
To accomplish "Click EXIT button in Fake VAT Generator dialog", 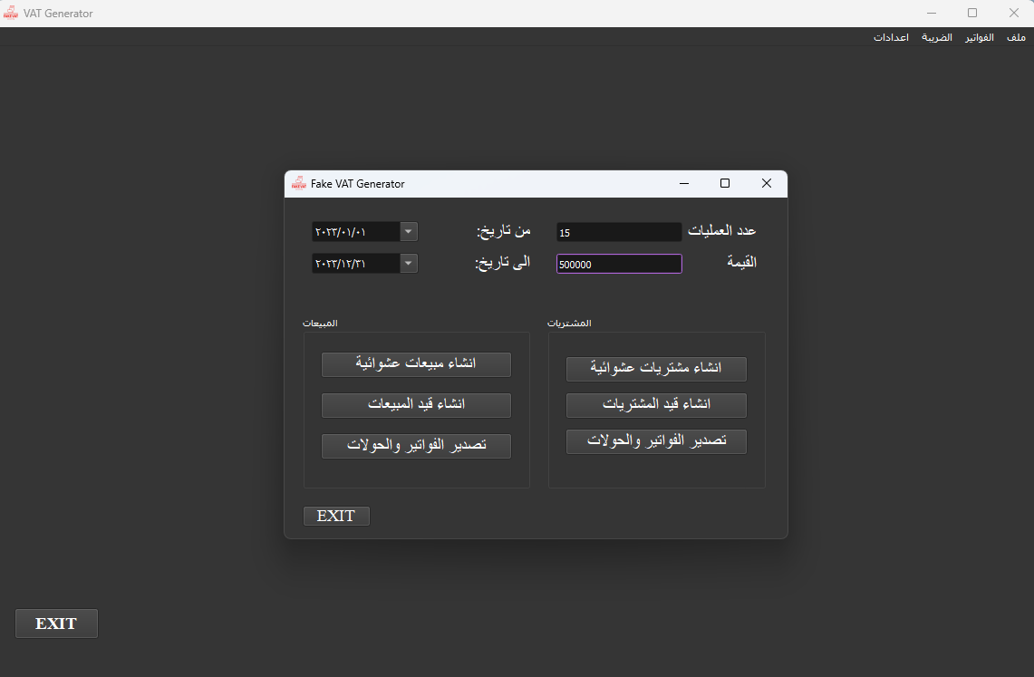I will (x=336, y=517).
